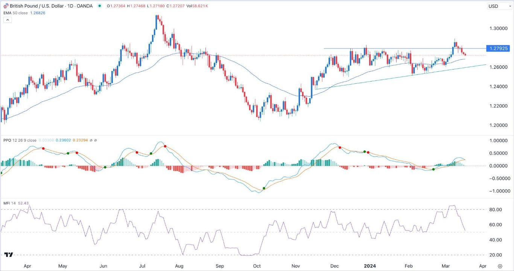
Task: Click the 1.00000 PPO axis label
Action: pyautogui.click(x=498, y=141)
